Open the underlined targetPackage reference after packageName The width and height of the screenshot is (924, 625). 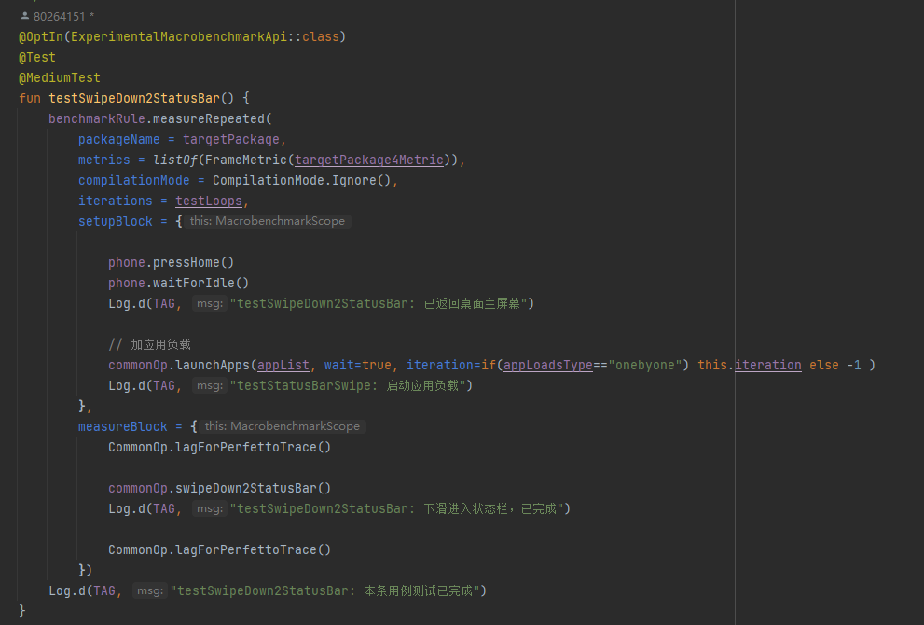(230, 139)
